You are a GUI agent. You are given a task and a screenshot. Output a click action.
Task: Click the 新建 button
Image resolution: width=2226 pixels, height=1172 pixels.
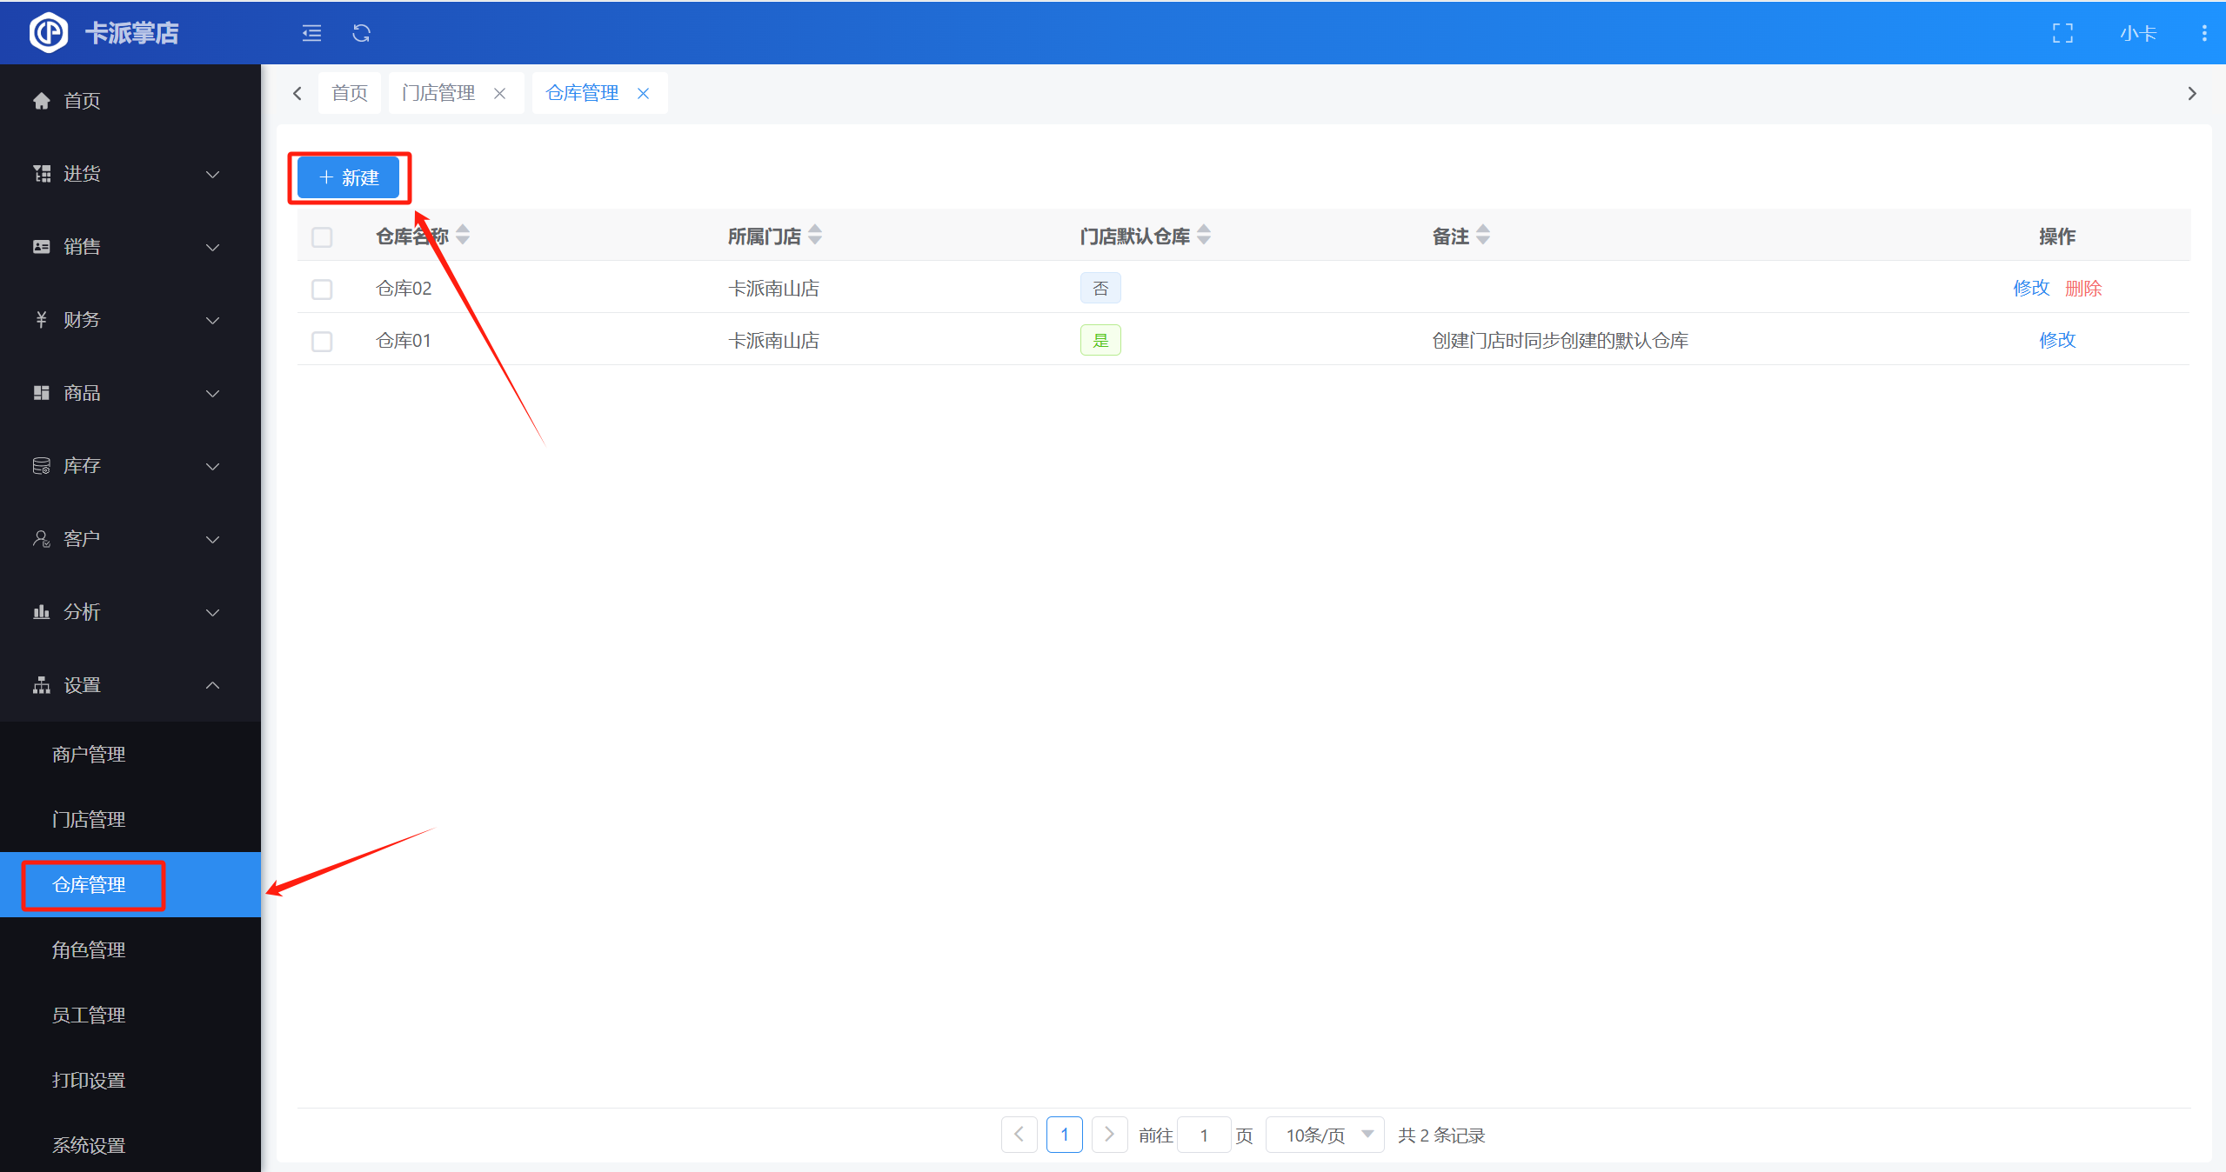coord(349,177)
